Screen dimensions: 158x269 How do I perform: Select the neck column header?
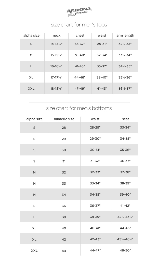[57, 36]
